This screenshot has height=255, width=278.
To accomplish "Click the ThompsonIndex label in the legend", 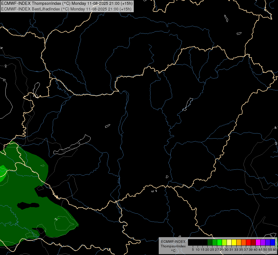I will tap(173, 246).
